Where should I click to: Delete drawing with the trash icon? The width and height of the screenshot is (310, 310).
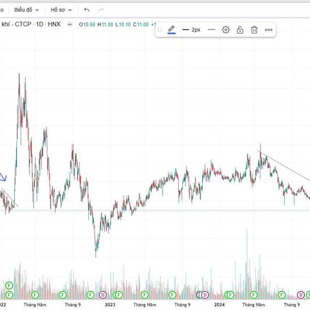tap(254, 30)
